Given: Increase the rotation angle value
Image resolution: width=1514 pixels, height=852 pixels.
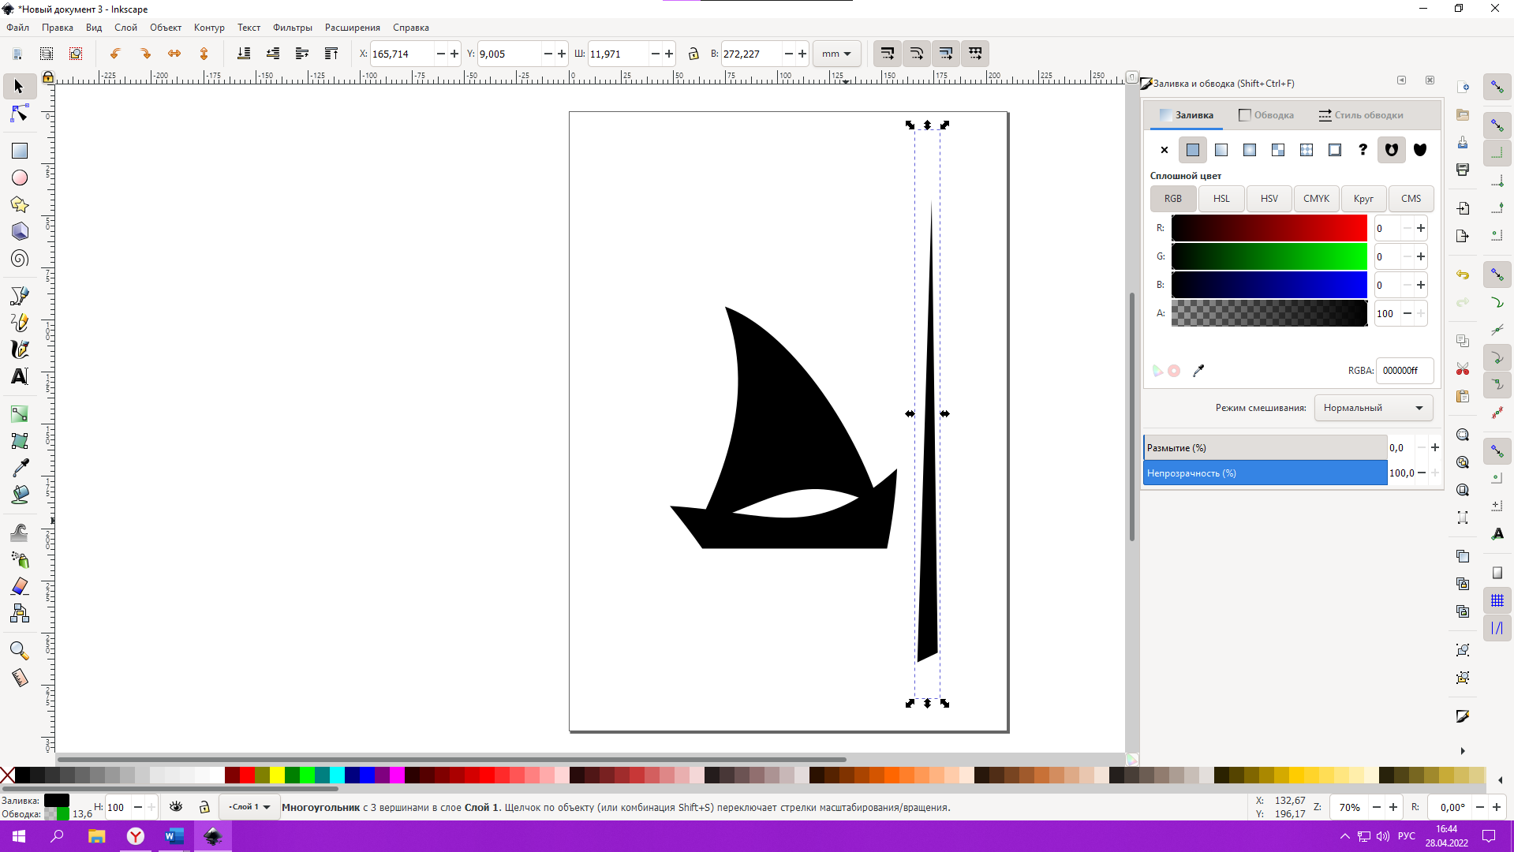Looking at the screenshot, I should click(x=1497, y=807).
